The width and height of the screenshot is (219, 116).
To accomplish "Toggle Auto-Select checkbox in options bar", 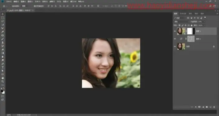I will pos(11,6).
